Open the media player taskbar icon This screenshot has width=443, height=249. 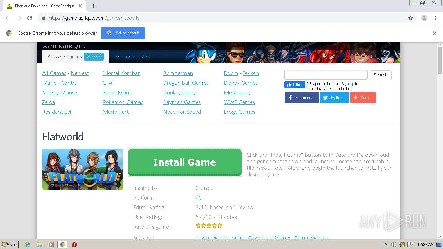pyautogui.click(x=51, y=245)
